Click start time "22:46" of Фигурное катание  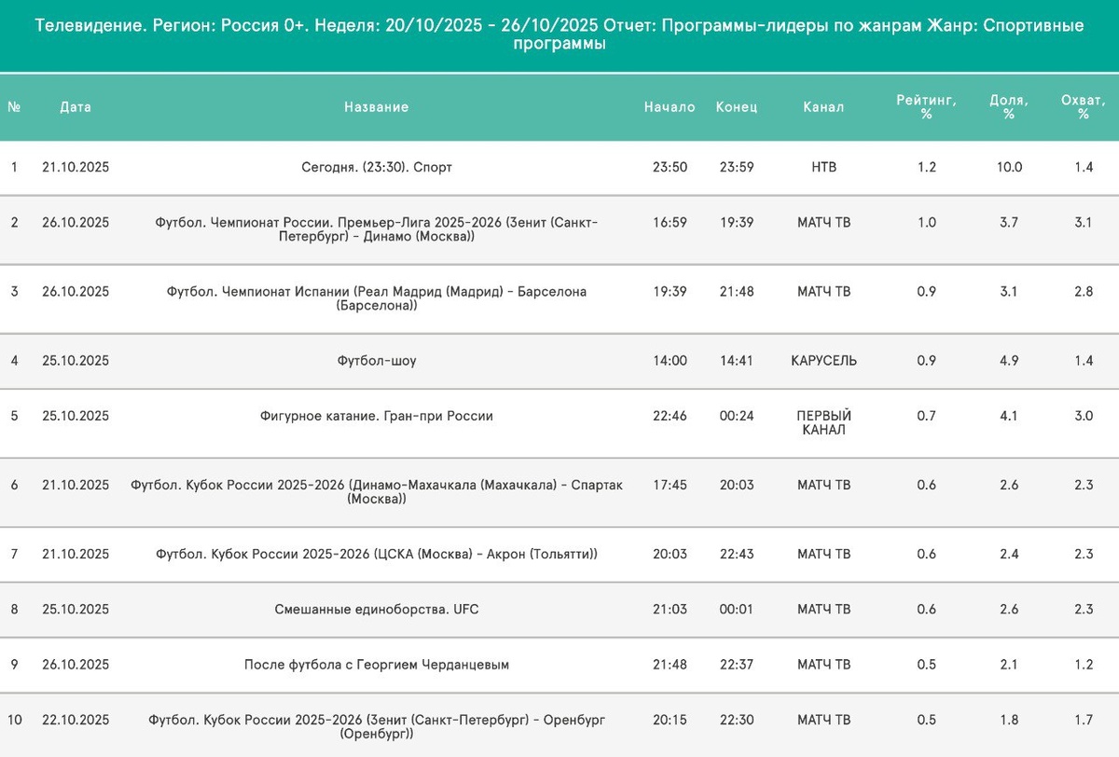coord(670,417)
